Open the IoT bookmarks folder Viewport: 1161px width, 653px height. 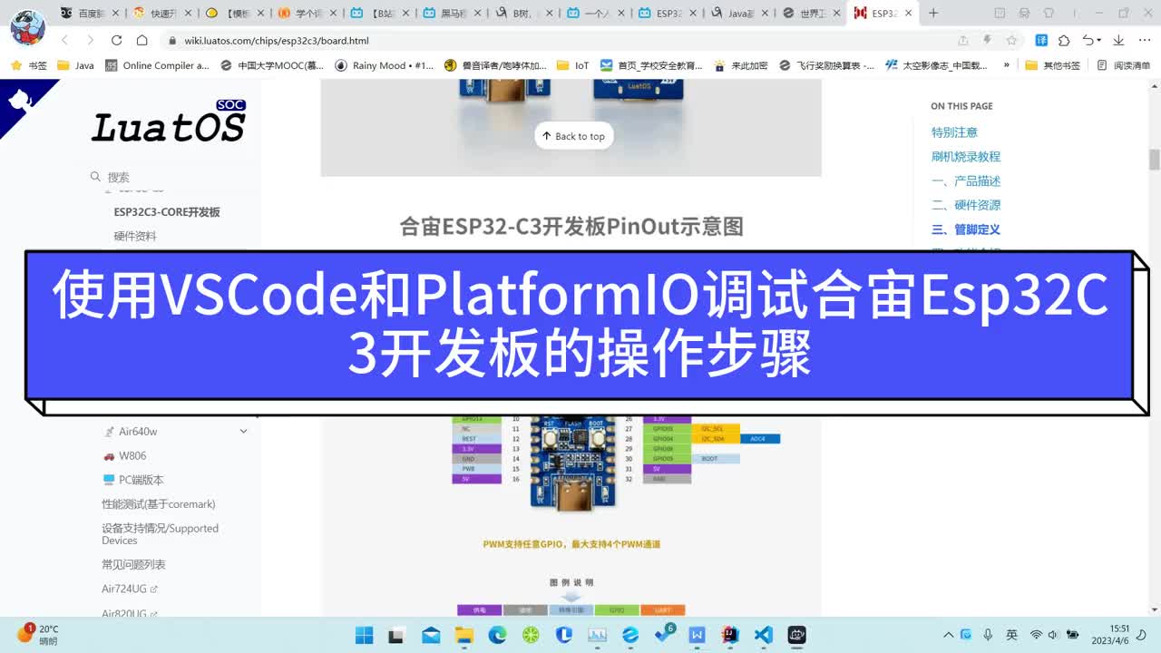tap(573, 65)
